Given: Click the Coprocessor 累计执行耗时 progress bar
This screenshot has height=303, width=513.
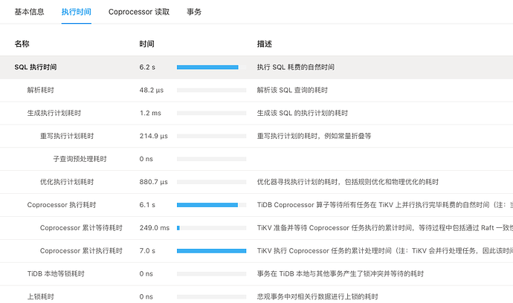Looking at the screenshot, I should click(211, 251).
